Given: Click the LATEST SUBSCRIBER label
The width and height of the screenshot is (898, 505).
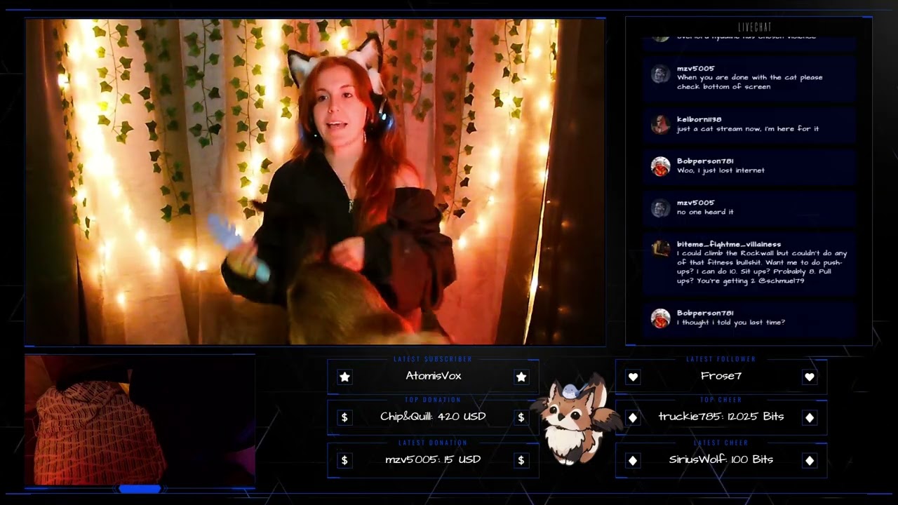Looking at the screenshot, I should tap(433, 359).
